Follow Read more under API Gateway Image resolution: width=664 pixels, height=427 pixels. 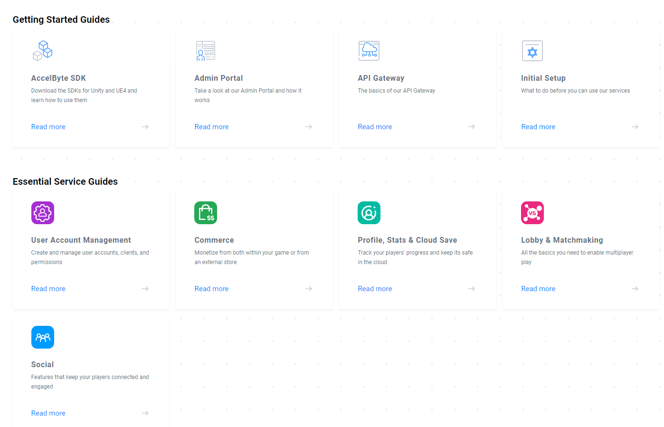(x=375, y=127)
